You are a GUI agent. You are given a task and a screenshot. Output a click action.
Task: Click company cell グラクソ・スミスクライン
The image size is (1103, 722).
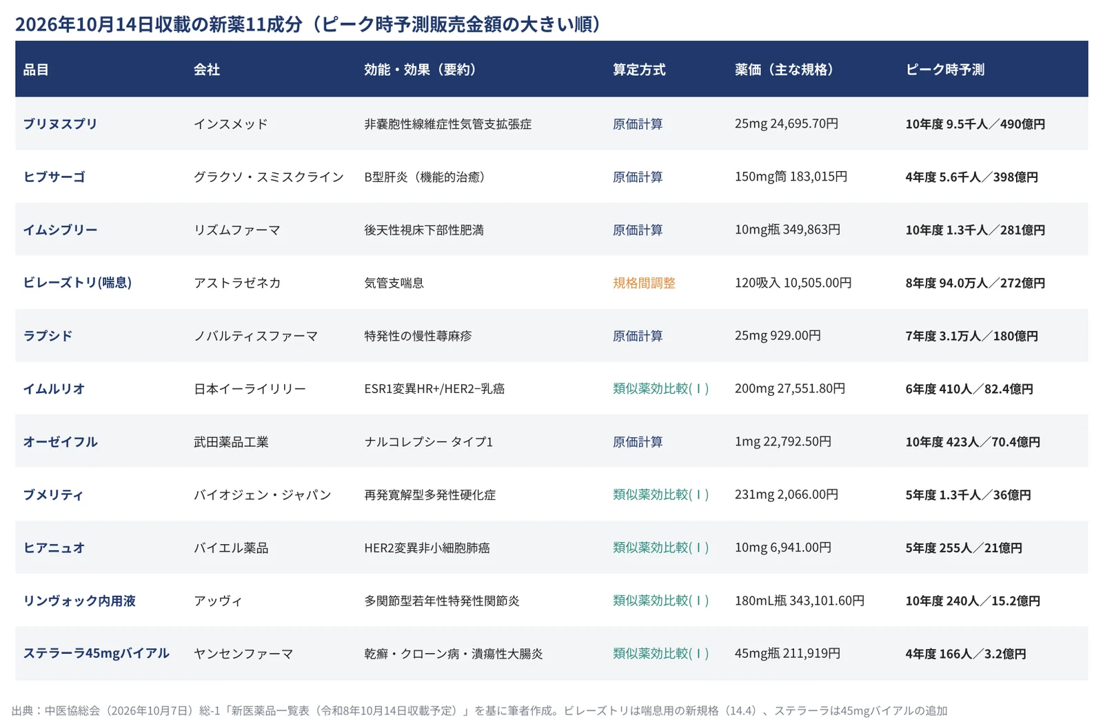[268, 177]
